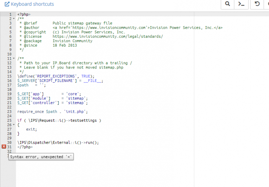Click the red syntax error marker

pyautogui.click(x=4, y=147)
